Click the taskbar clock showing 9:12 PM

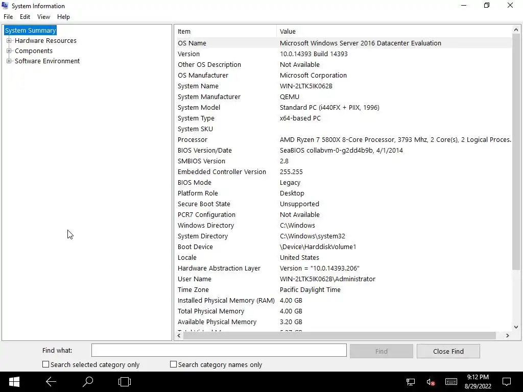[478, 382]
